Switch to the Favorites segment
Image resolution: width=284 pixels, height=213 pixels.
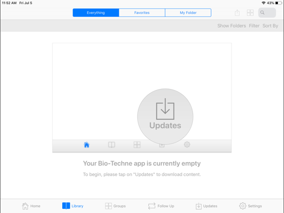142,13
